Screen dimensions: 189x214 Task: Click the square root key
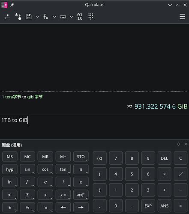[27, 182]
